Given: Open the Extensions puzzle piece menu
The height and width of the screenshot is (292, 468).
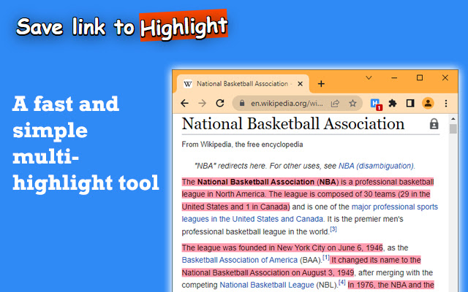Looking at the screenshot, I should pos(393,104).
